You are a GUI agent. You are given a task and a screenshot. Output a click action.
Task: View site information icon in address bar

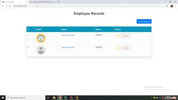point(14,6)
